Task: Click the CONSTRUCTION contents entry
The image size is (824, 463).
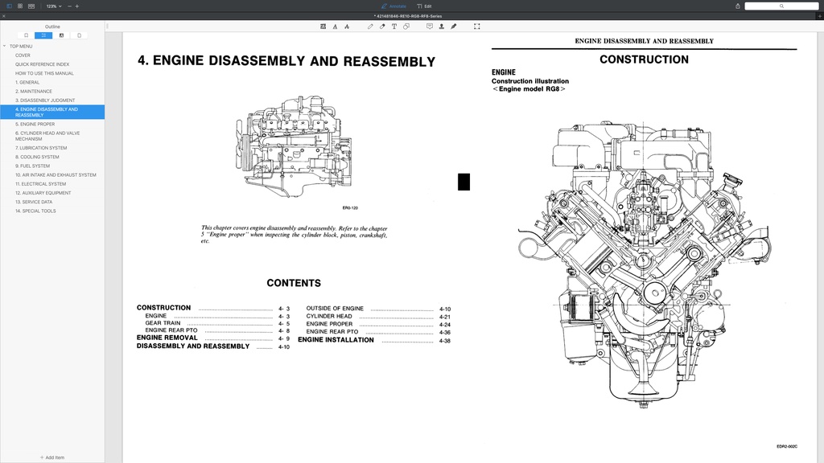Action: [163, 308]
